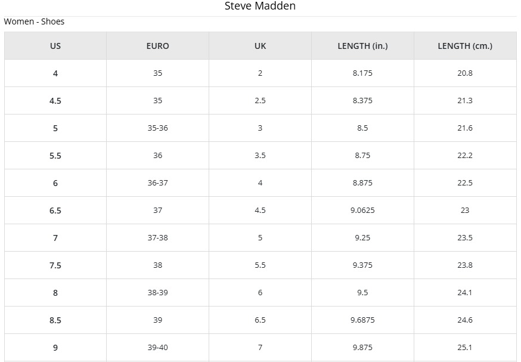Click the EURO 35-36 cell
This screenshot has width=521, height=362.
point(157,128)
